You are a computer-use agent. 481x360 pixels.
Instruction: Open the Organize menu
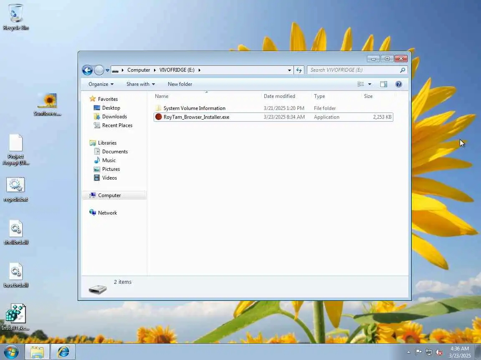coord(101,84)
